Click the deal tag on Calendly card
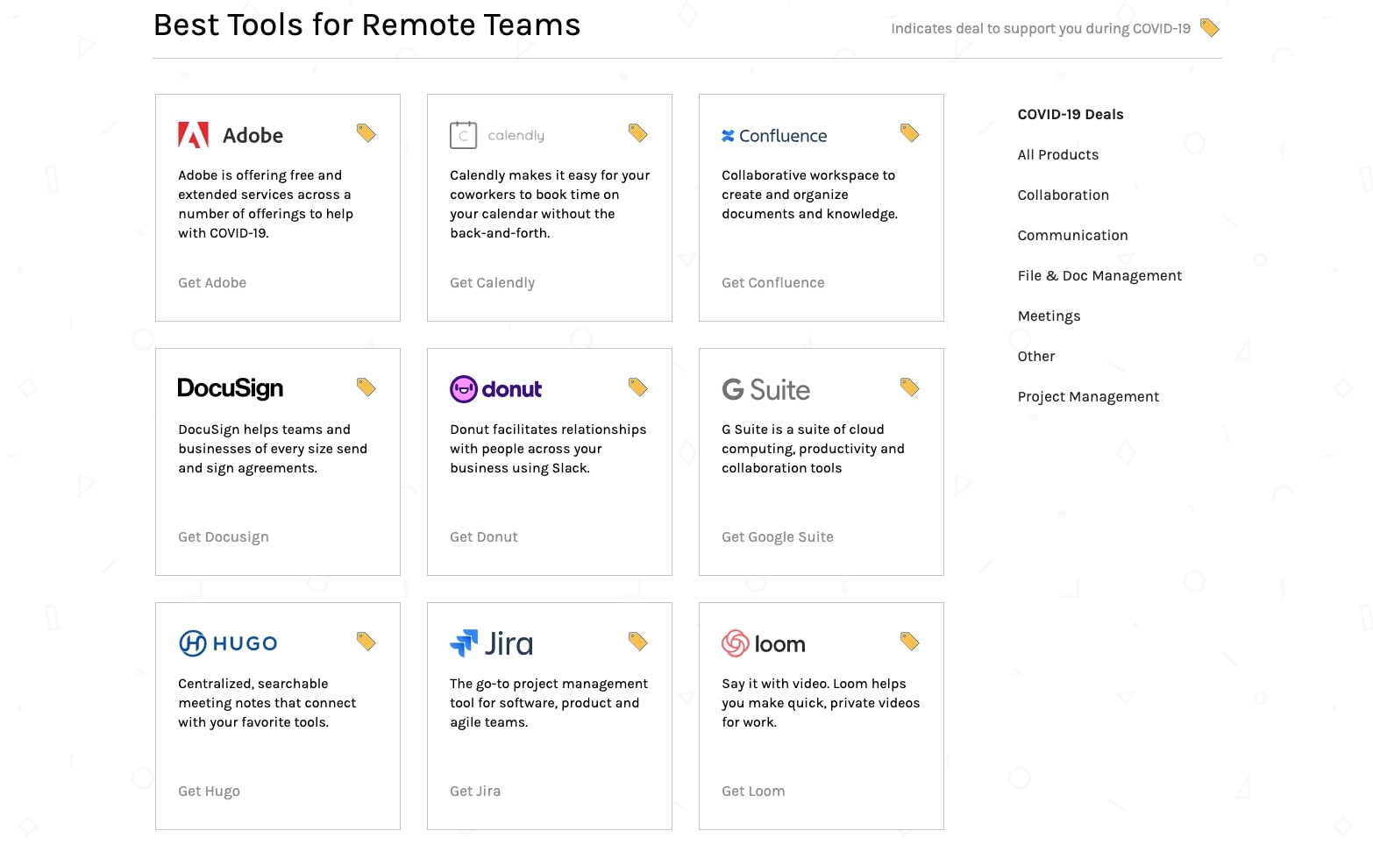 (x=638, y=133)
